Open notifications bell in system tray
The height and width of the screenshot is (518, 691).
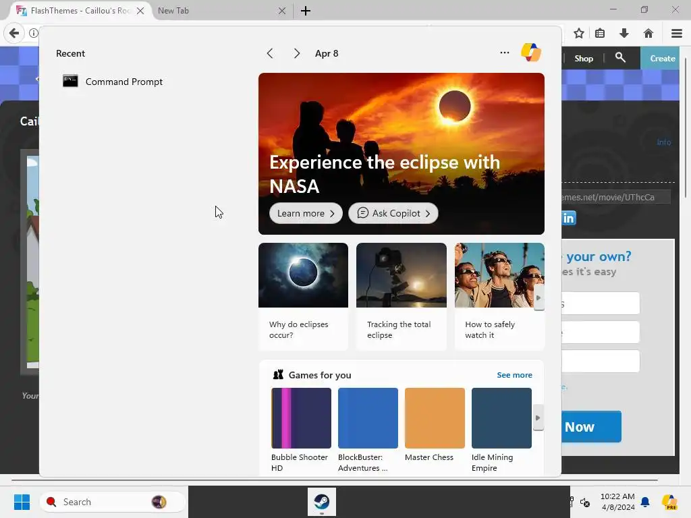pyautogui.click(x=645, y=502)
